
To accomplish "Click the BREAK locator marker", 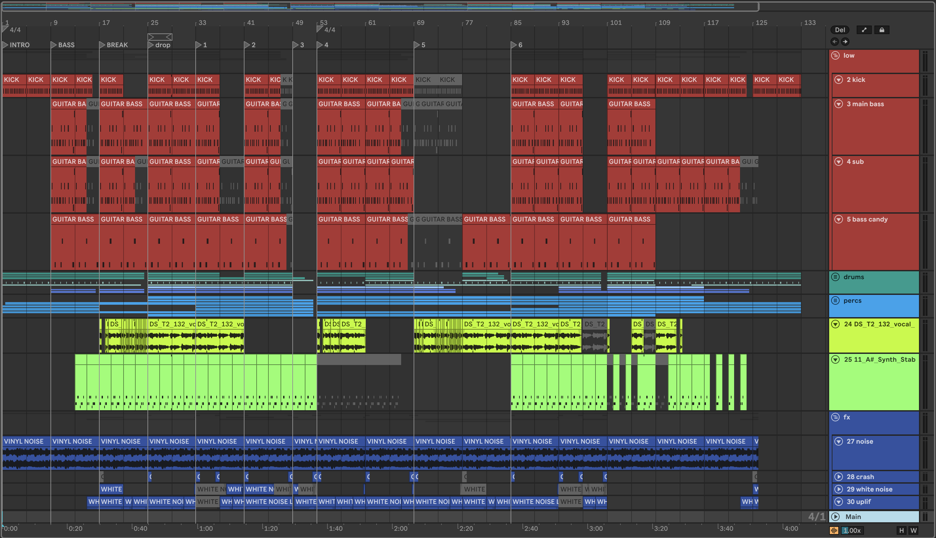I will (x=102, y=45).
